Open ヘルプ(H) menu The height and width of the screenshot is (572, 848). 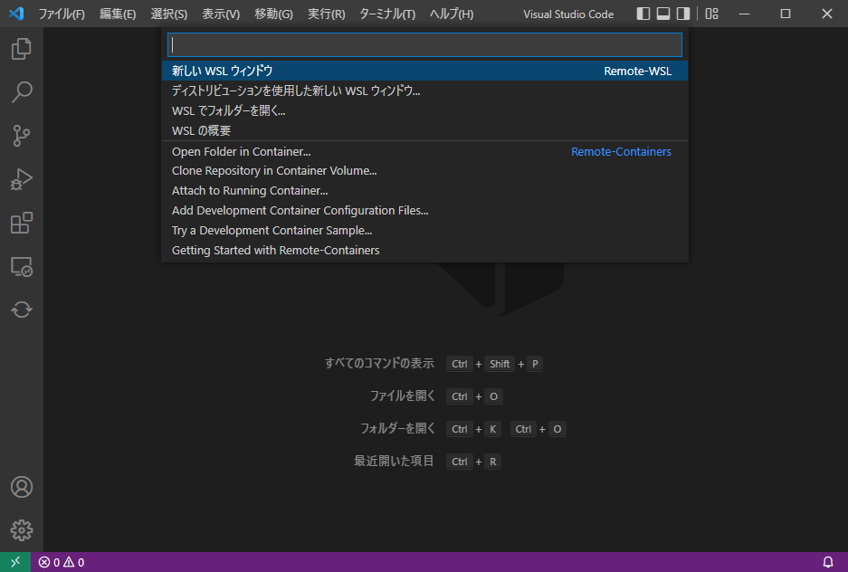click(452, 14)
